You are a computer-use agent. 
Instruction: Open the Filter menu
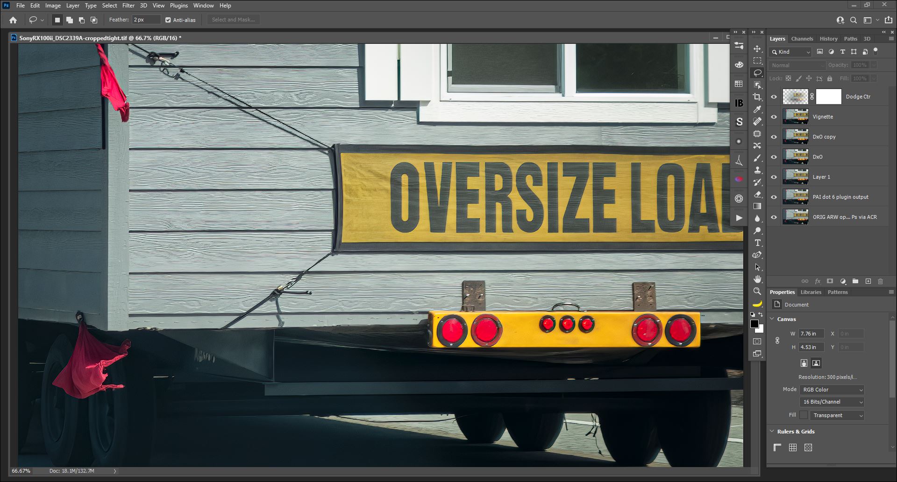[x=128, y=6]
